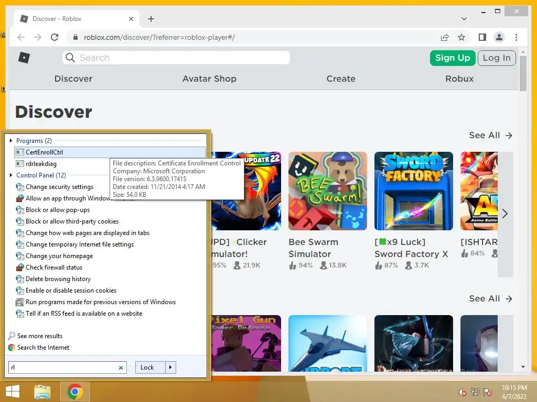Open the Robux navigation item
This screenshot has height=402, width=537.
[459, 79]
